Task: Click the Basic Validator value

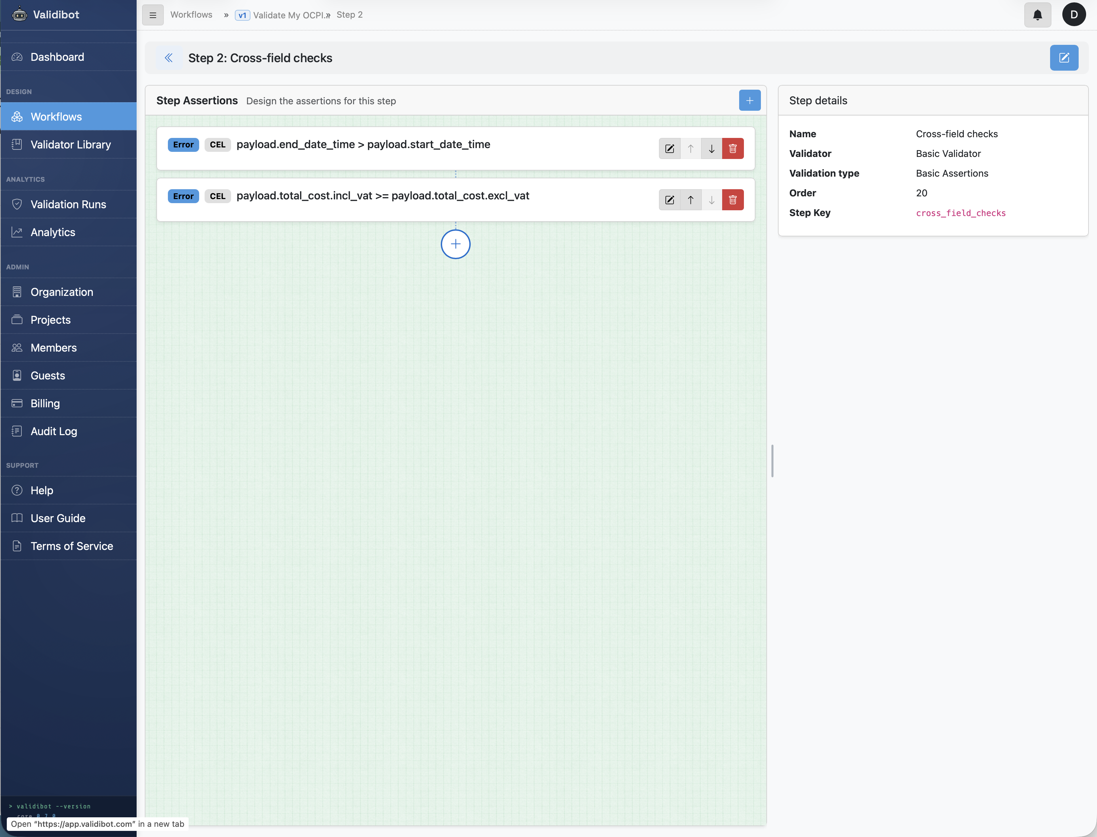Action: pos(948,154)
